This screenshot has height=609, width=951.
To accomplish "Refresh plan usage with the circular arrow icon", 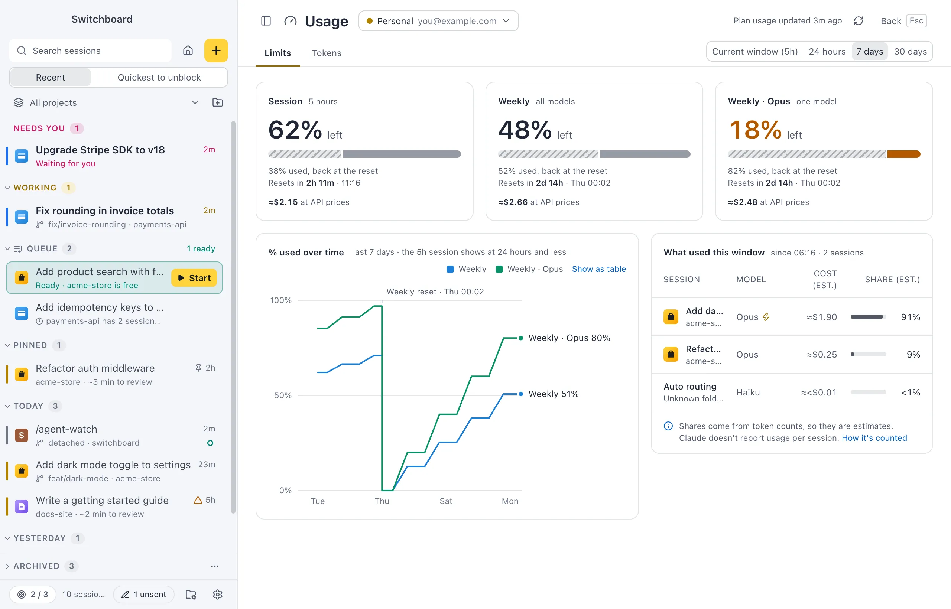I will point(858,21).
